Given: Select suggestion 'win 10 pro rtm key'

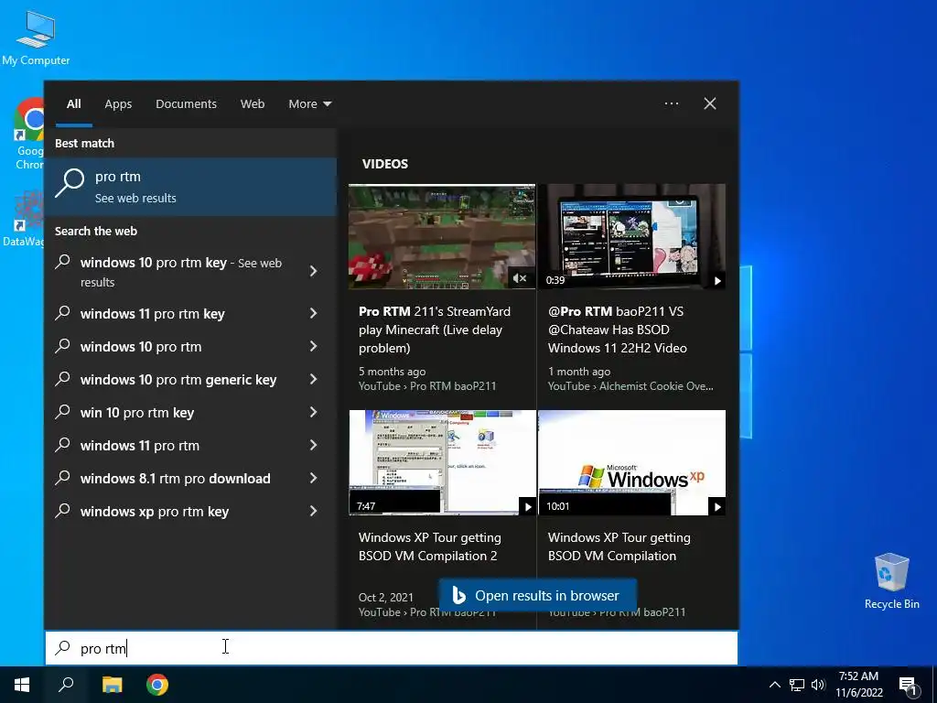Looking at the screenshot, I should click(137, 413).
